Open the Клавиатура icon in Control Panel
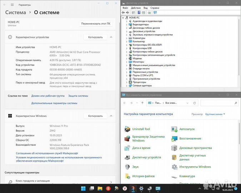The height and width of the screenshot is (193, 241). point(174,177)
